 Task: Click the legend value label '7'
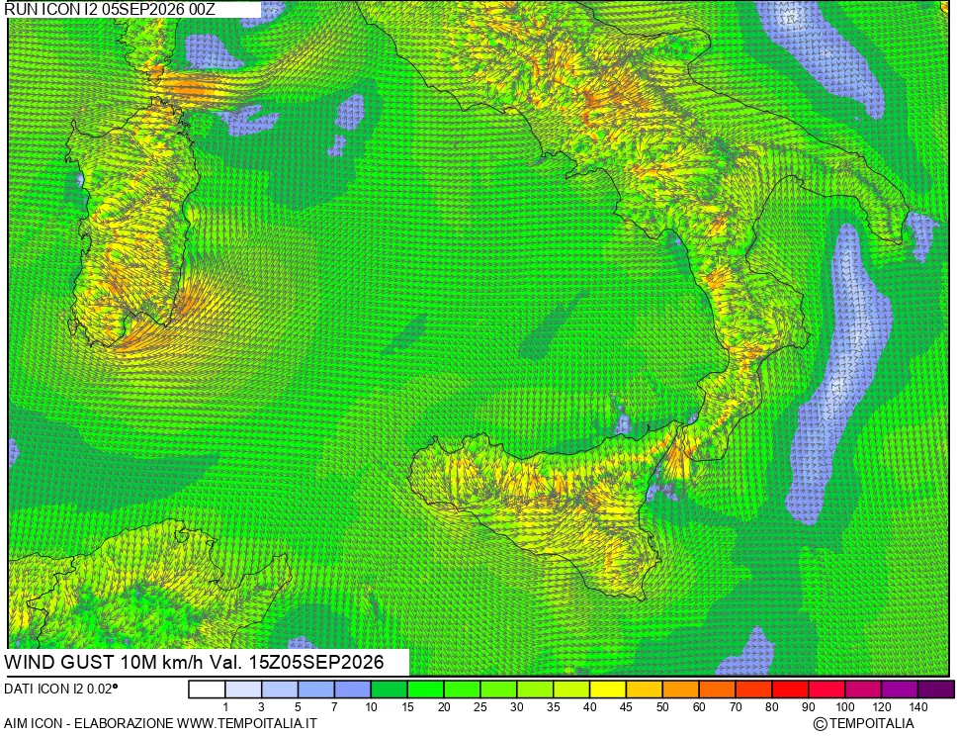pos(334,707)
